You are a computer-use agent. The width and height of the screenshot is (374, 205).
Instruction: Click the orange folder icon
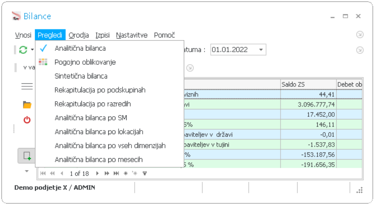coord(27,105)
